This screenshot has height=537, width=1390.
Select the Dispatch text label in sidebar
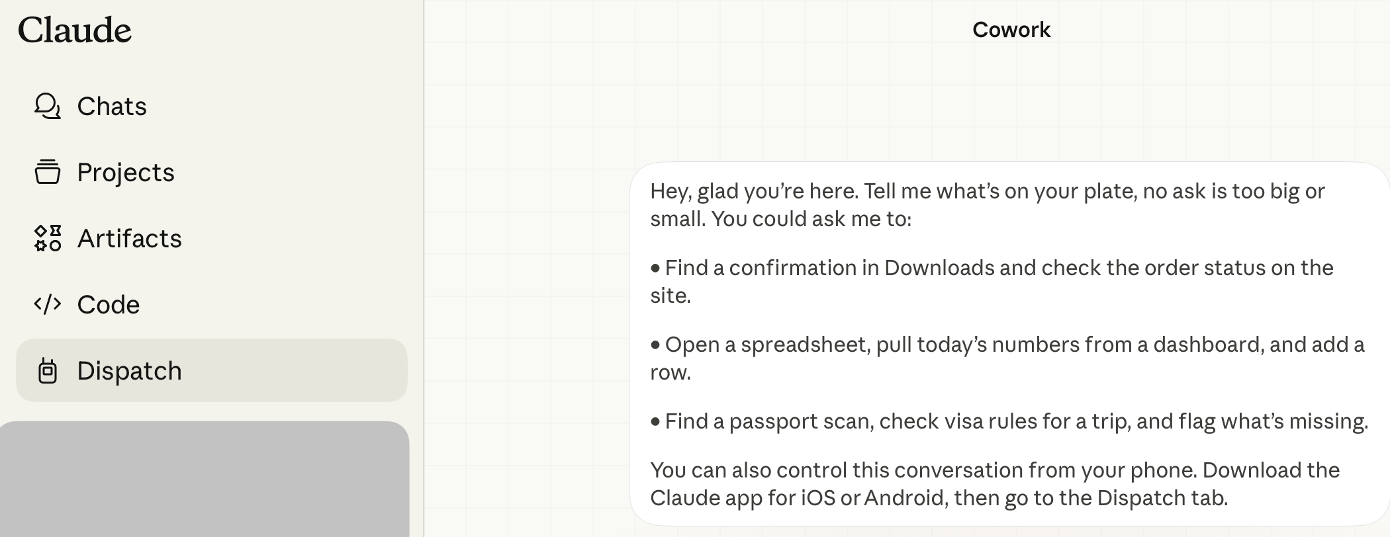[129, 370]
